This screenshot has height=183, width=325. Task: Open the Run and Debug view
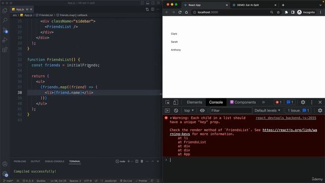[x=5, y=40]
